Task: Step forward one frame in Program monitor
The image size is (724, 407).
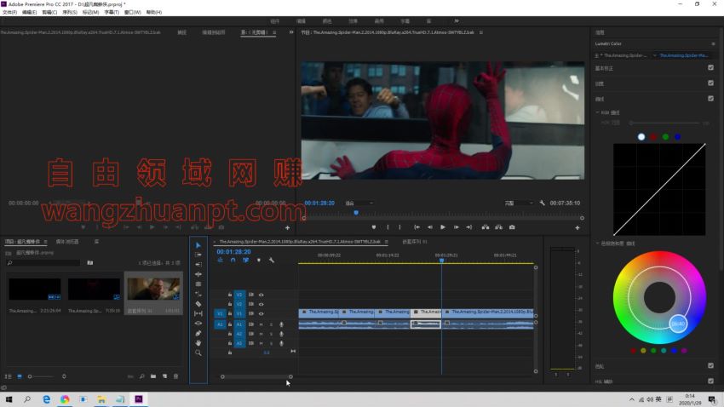Action: (457, 227)
